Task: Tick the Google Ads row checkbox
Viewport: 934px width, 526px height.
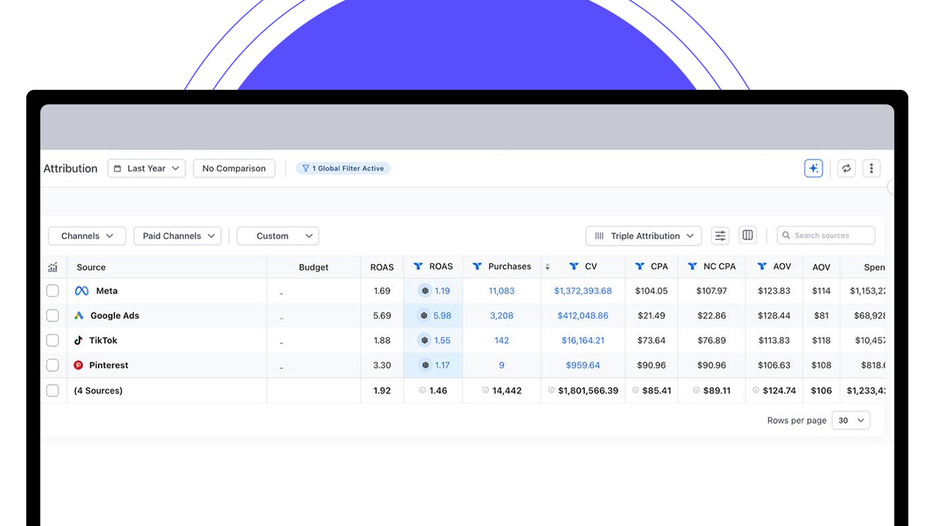Action: 53,315
